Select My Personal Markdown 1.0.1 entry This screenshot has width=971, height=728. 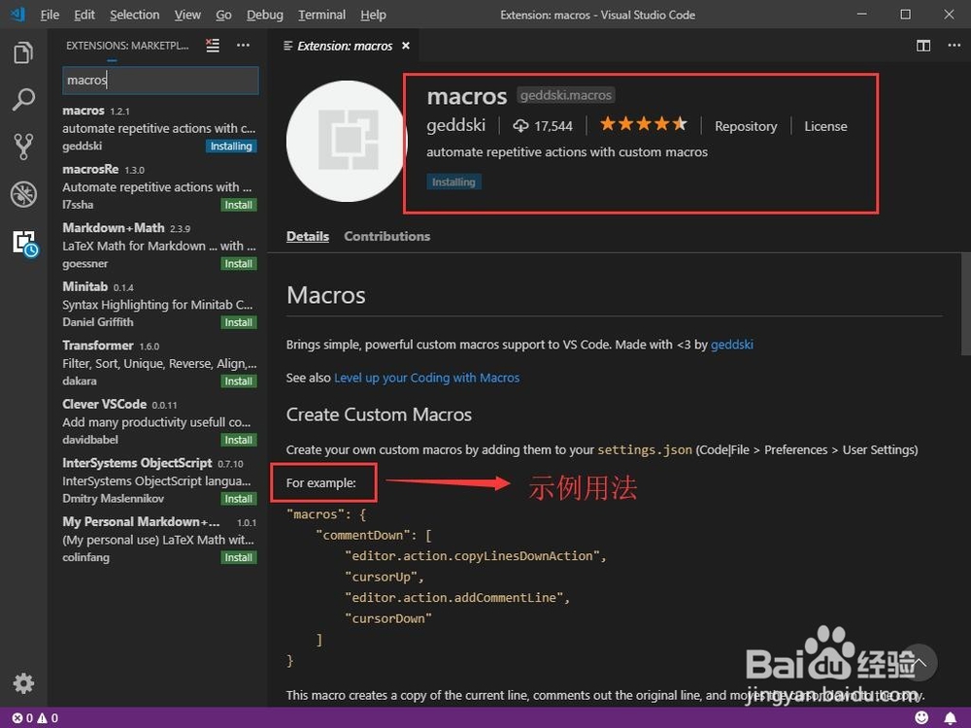(x=159, y=540)
